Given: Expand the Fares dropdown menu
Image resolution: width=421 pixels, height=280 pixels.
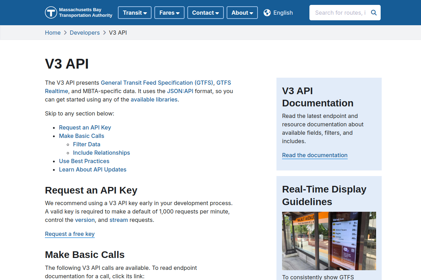Looking at the screenshot, I should point(169,13).
